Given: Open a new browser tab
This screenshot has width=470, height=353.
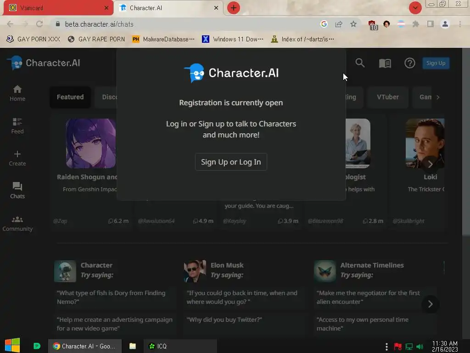Looking at the screenshot, I should [x=234, y=8].
